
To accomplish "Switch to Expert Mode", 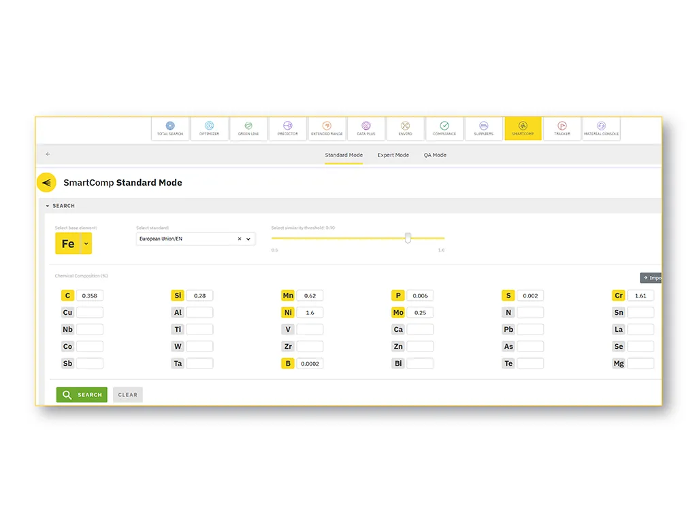I will click(x=393, y=155).
